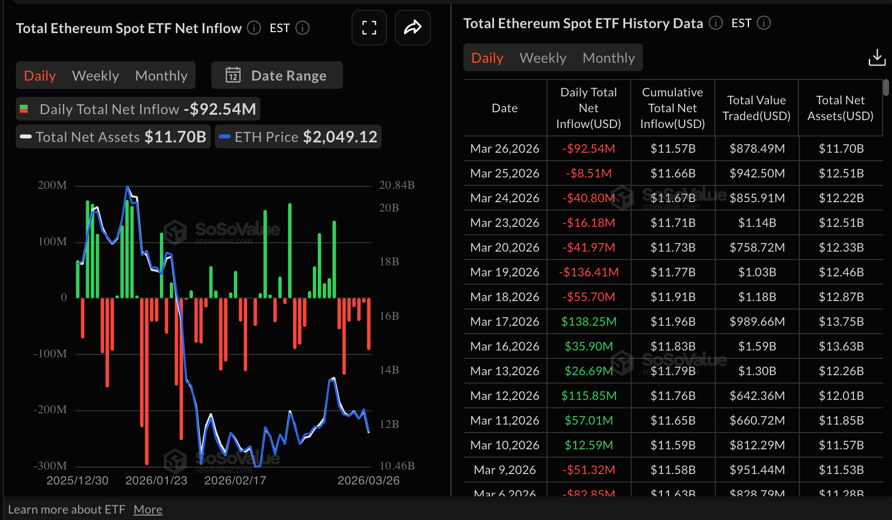
Task: Select Monthly tab in history table
Action: pos(608,58)
